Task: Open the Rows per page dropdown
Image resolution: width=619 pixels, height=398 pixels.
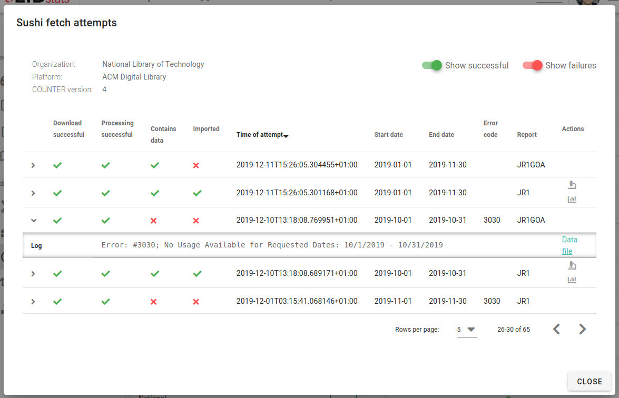Action: point(467,330)
